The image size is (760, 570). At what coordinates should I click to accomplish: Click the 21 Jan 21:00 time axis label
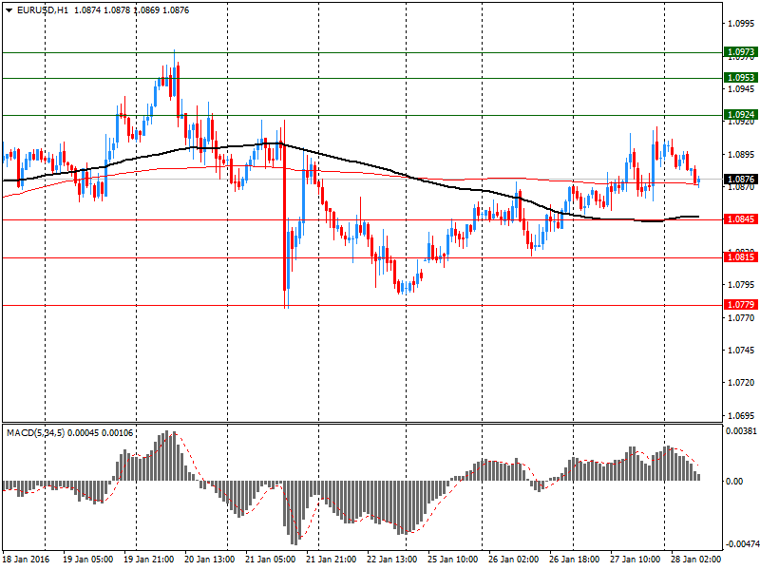tap(331, 559)
